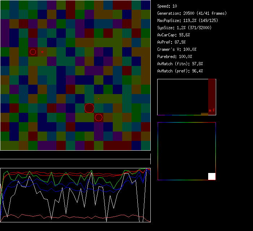
Task: Click the red 'm' label in the histogram
Action: 210,110
